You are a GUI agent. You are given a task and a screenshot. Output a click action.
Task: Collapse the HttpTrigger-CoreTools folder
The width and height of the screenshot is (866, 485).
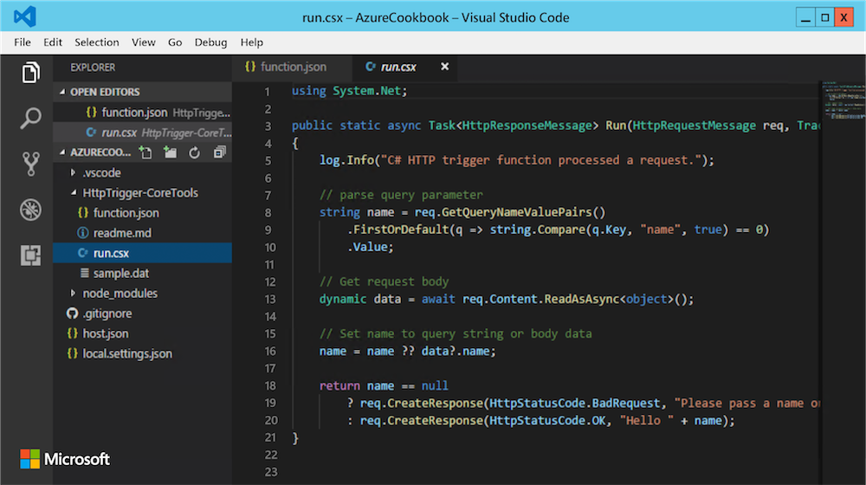point(73,193)
